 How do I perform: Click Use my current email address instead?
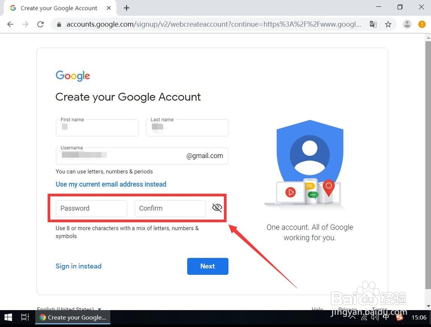[111, 184]
